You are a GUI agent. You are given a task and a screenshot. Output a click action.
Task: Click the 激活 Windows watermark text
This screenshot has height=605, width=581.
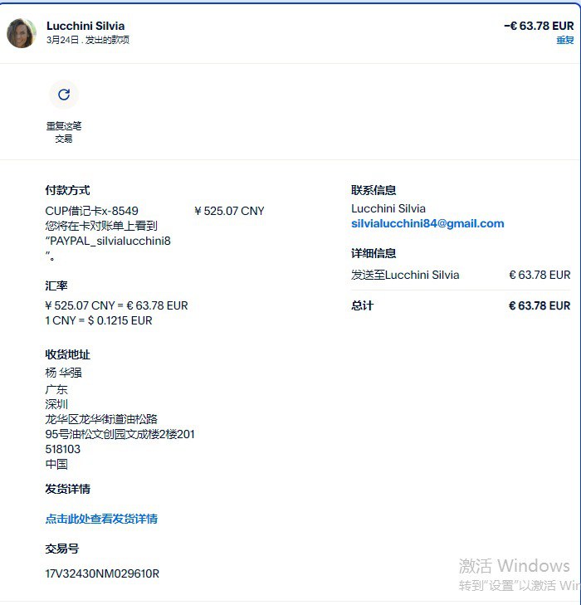(515, 566)
